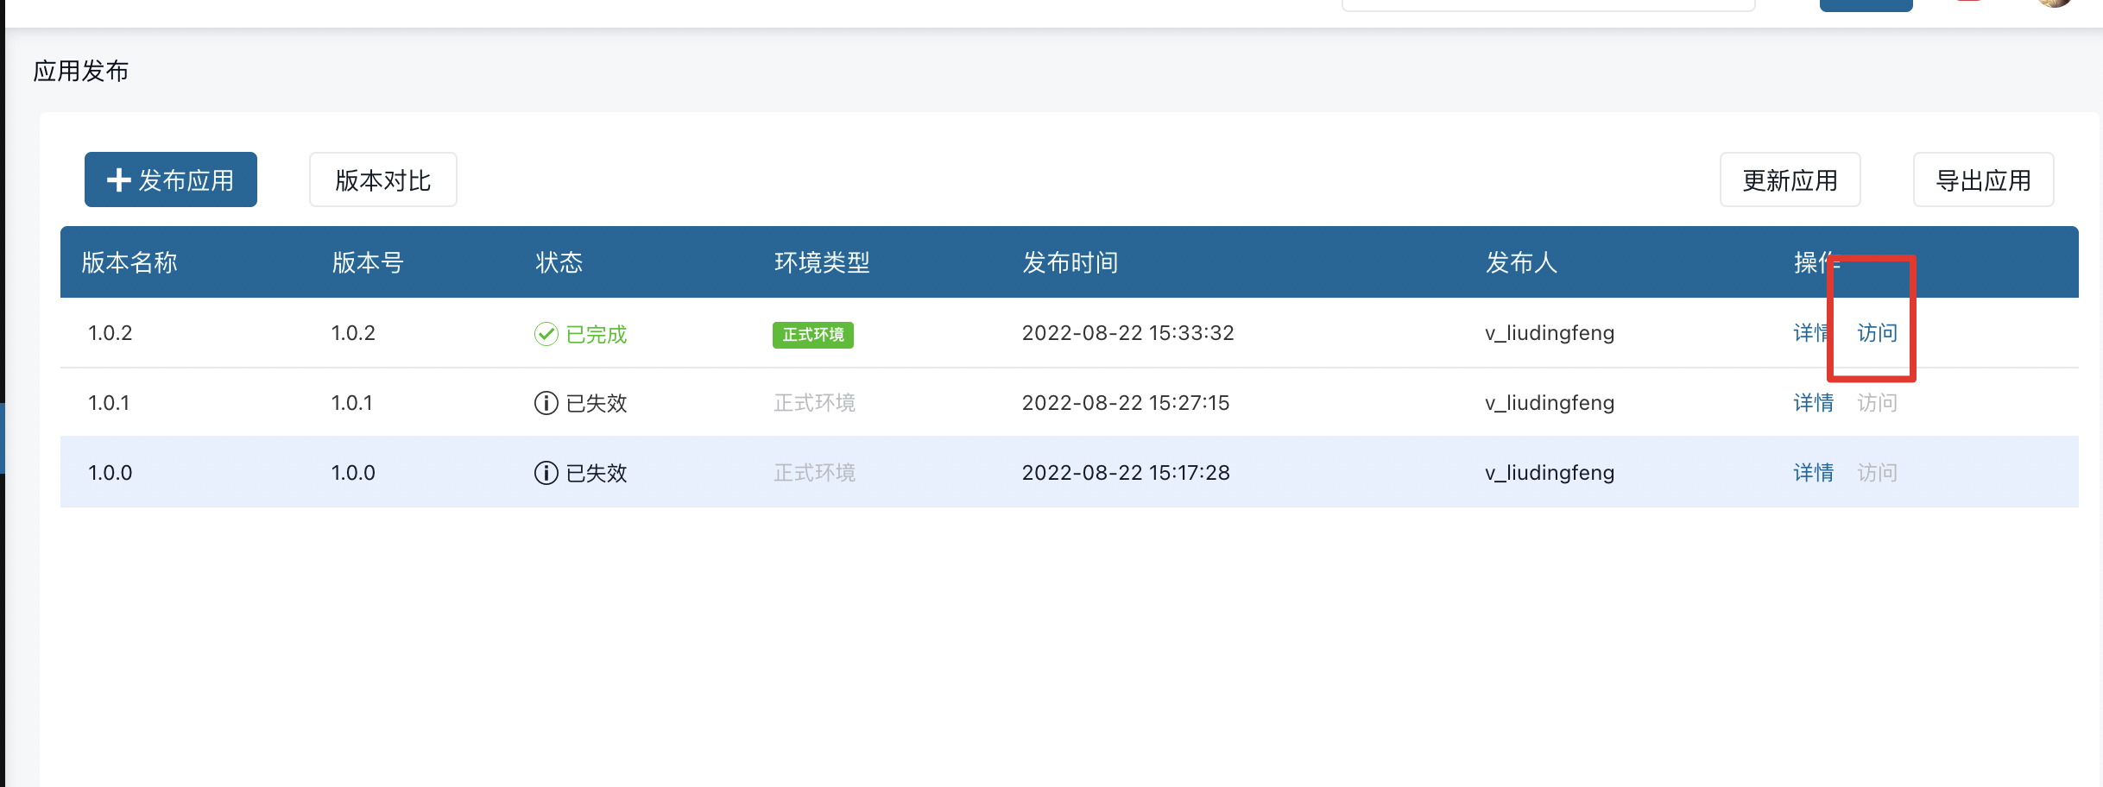Click 已失效 status in row 1.0.1
Image resolution: width=2103 pixels, height=787 pixels.
point(597,403)
